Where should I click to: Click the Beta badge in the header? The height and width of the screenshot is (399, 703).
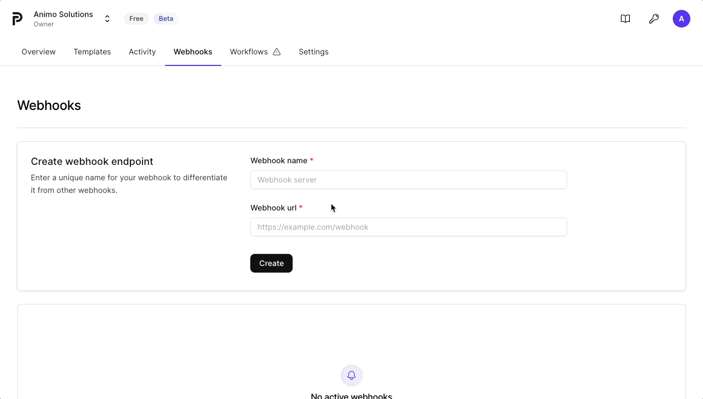[x=166, y=18]
